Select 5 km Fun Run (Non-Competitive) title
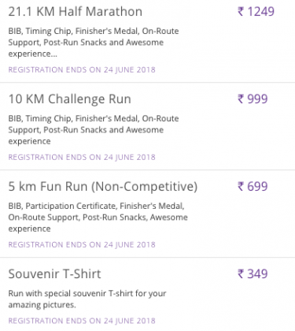 [x=103, y=187]
